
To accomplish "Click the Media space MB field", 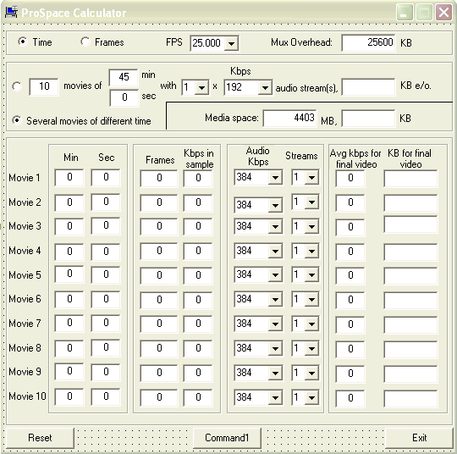I will [289, 118].
